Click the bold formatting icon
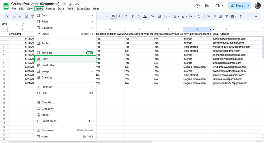Screen dimensions: 264x143 tap(126, 16)
